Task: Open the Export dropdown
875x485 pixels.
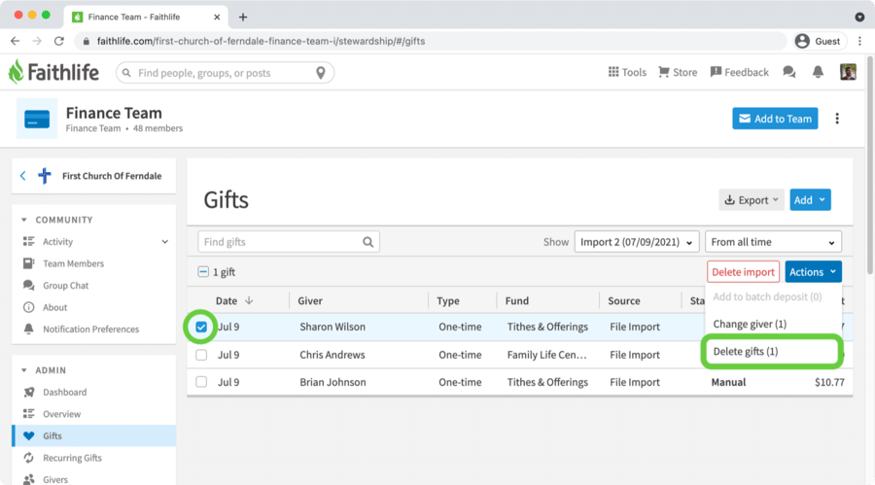Action: (752, 200)
